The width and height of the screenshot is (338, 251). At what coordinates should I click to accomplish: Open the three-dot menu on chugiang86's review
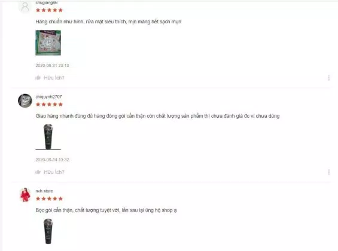[329, 78]
